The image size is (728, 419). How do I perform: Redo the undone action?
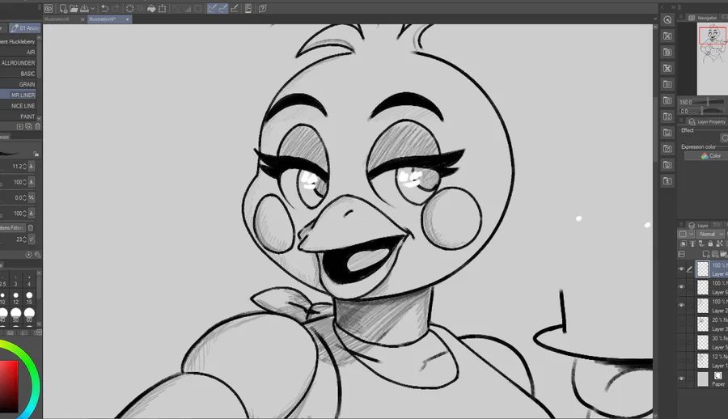point(116,8)
